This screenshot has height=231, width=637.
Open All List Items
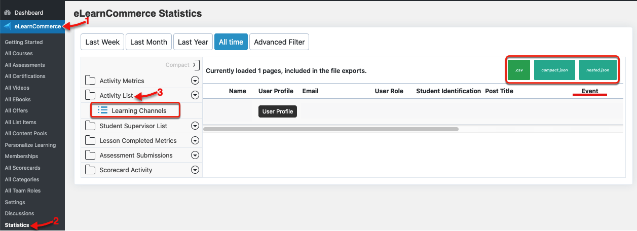(20, 122)
